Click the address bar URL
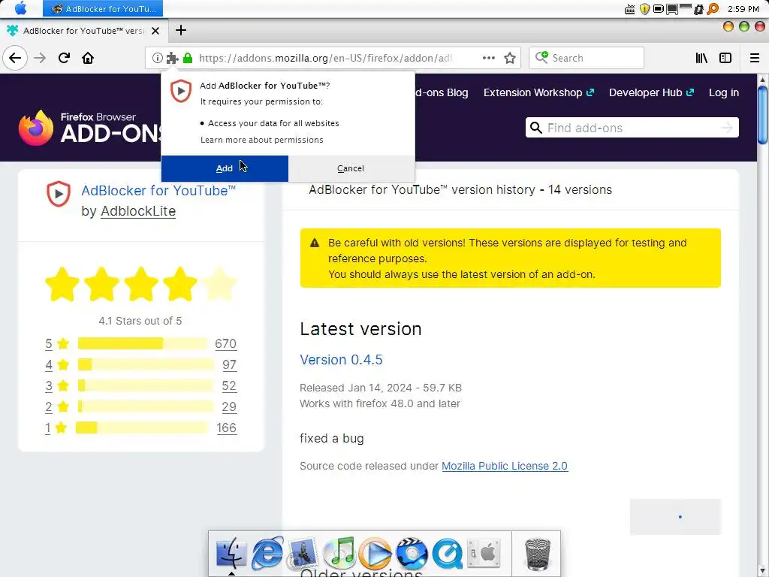 pos(326,58)
